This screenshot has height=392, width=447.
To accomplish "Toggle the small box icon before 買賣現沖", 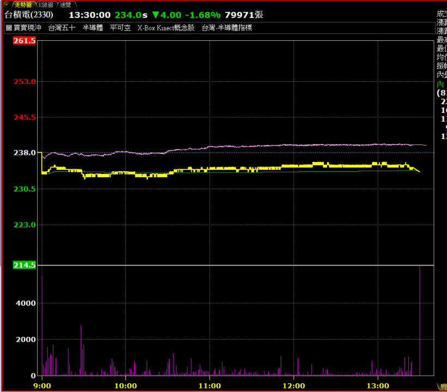I will tap(8, 28).
